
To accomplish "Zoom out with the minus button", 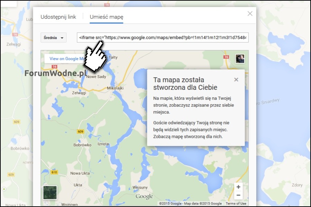I will (238, 195).
